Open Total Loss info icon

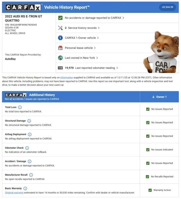[x=20, y=107]
